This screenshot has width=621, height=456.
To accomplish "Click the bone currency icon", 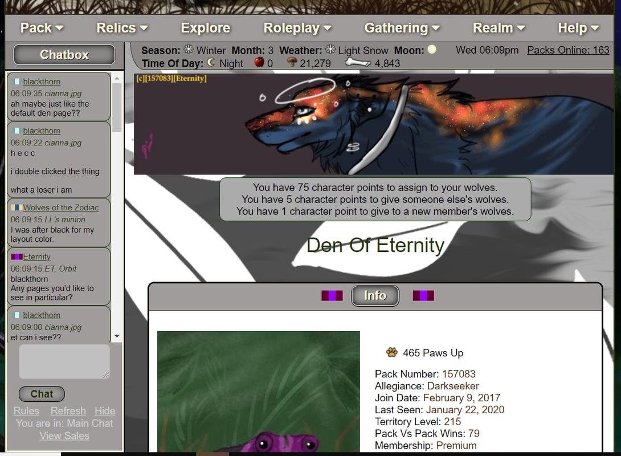I will (x=358, y=62).
